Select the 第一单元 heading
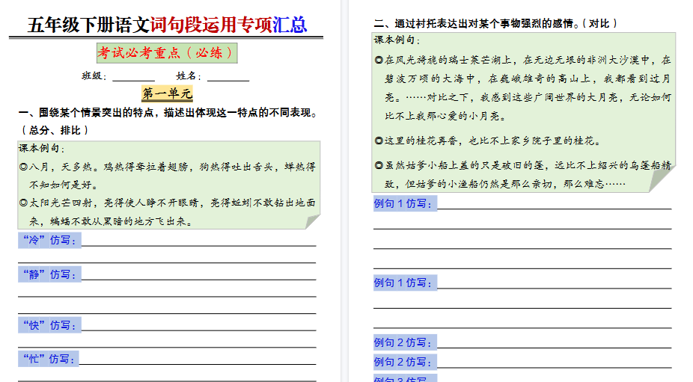 coord(167,93)
